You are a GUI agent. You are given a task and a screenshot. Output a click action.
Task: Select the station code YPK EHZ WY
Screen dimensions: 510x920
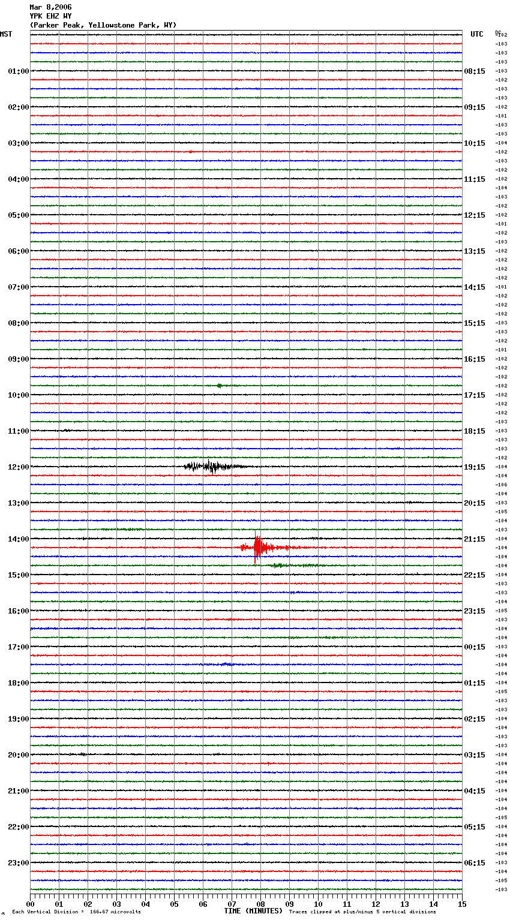[50, 16]
